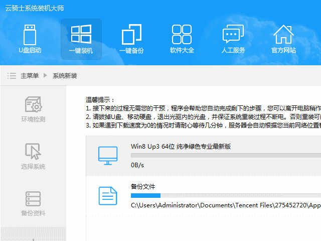The width and height of the screenshot is (321, 241).
Task: Click the monitor icon beside Win8 download
Action: tap(108, 156)
